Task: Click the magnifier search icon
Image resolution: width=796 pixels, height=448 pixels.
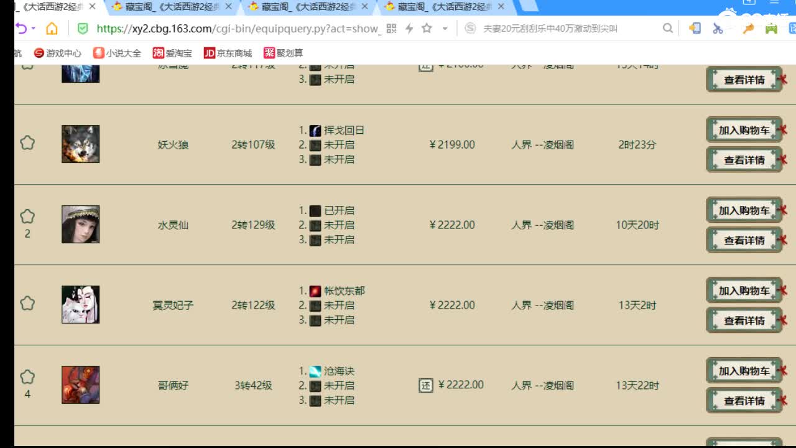Action: tap(667, 29)
